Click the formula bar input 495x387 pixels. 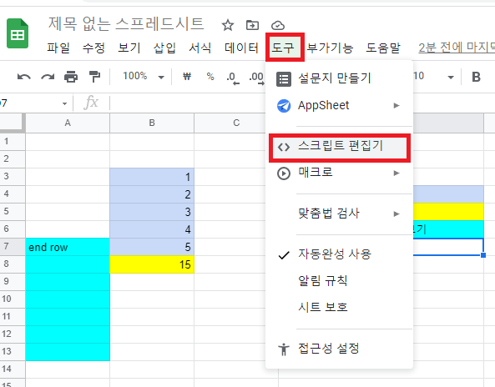[x=188, y=103]
